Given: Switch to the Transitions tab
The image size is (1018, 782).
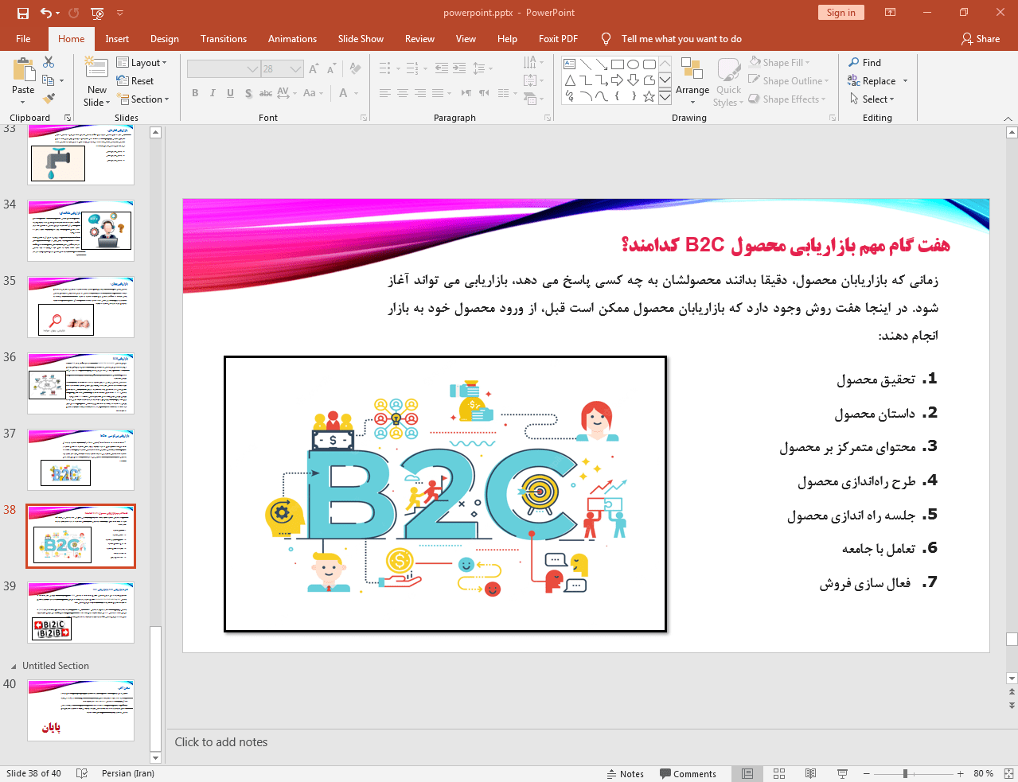Looking at the screenshot, I should [224, 39].
